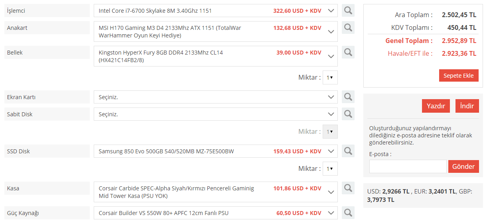Open the disabled Miktar selector under Sabit Disk
The image size is (485, 221).
[x=330, y=132]
